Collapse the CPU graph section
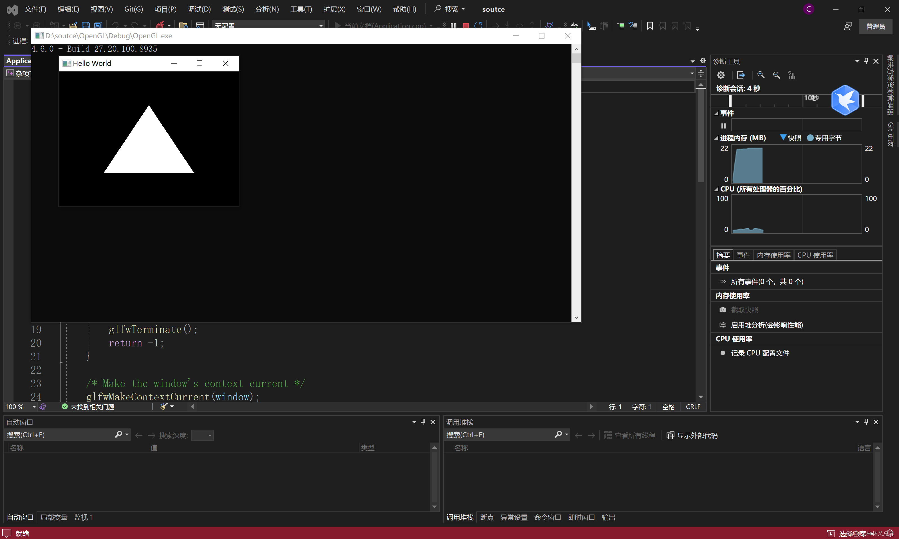This screenshot has width=899, height=539. [x=716, y=189]
